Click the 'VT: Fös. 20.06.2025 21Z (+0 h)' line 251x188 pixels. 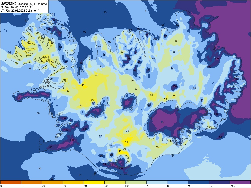click(x=20, y=11)
